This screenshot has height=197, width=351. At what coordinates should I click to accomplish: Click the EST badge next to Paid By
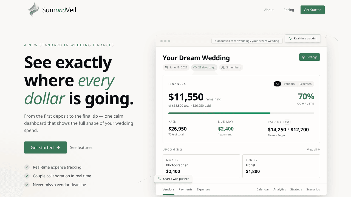point(287,122)
